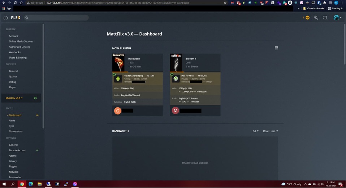Open the Windows notification center
Image resolution: width=346 pixels, height=188 pixels.
(x=341, y=184)
